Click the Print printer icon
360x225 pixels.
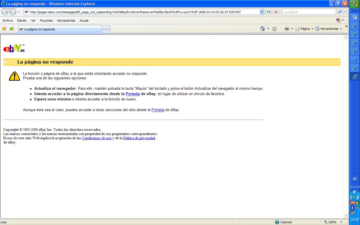coord(287,29)
